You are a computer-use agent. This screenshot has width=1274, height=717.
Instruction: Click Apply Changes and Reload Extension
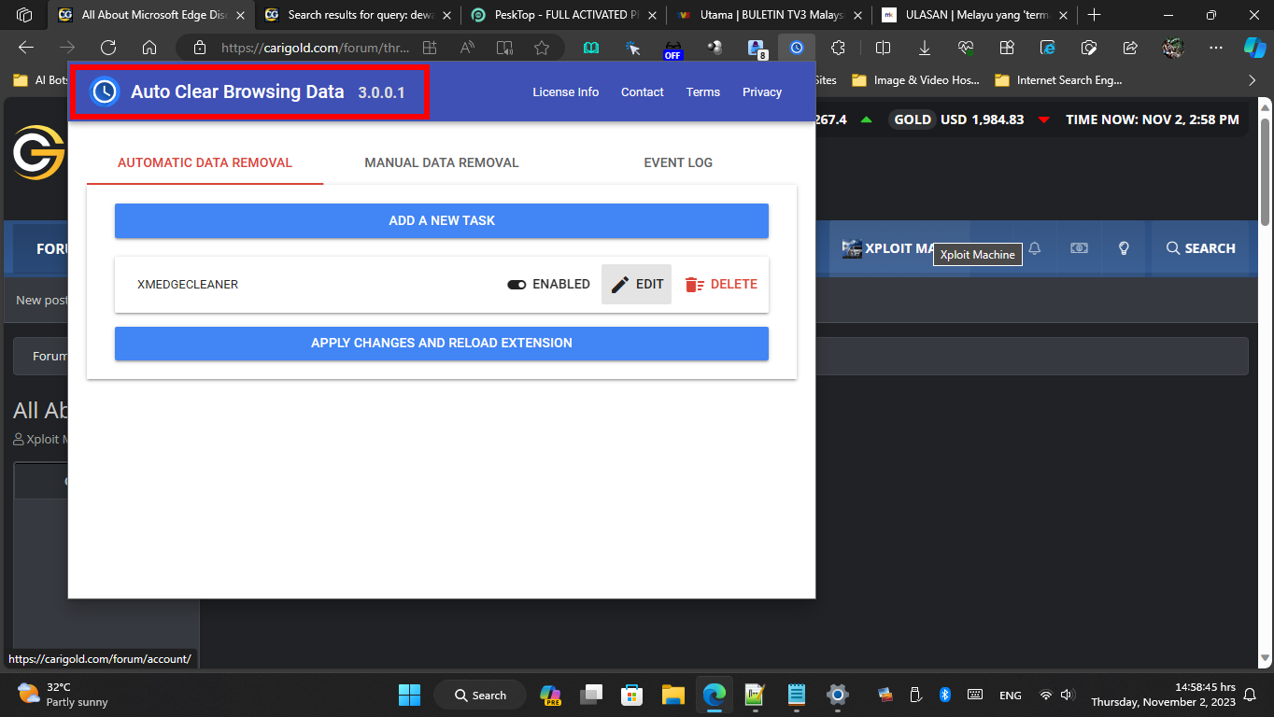442,343
